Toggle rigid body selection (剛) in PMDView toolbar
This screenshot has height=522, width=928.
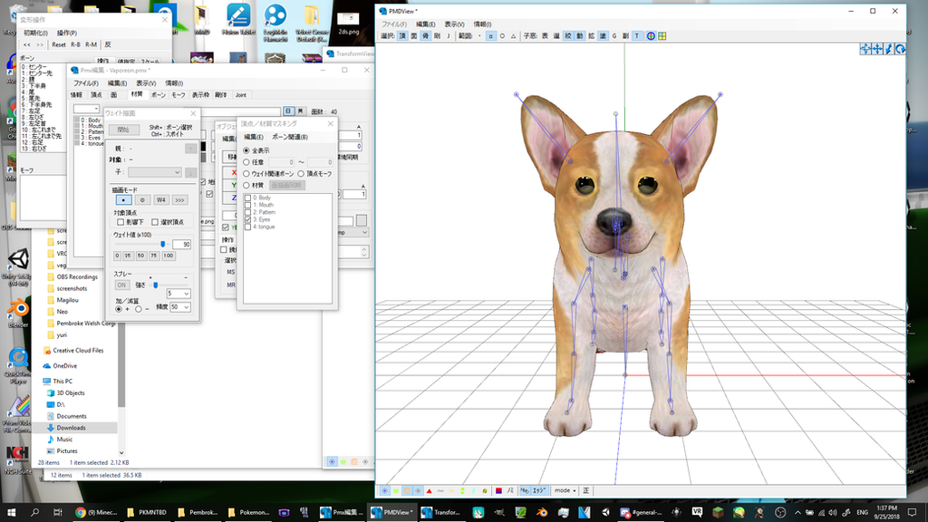[437, 36]
